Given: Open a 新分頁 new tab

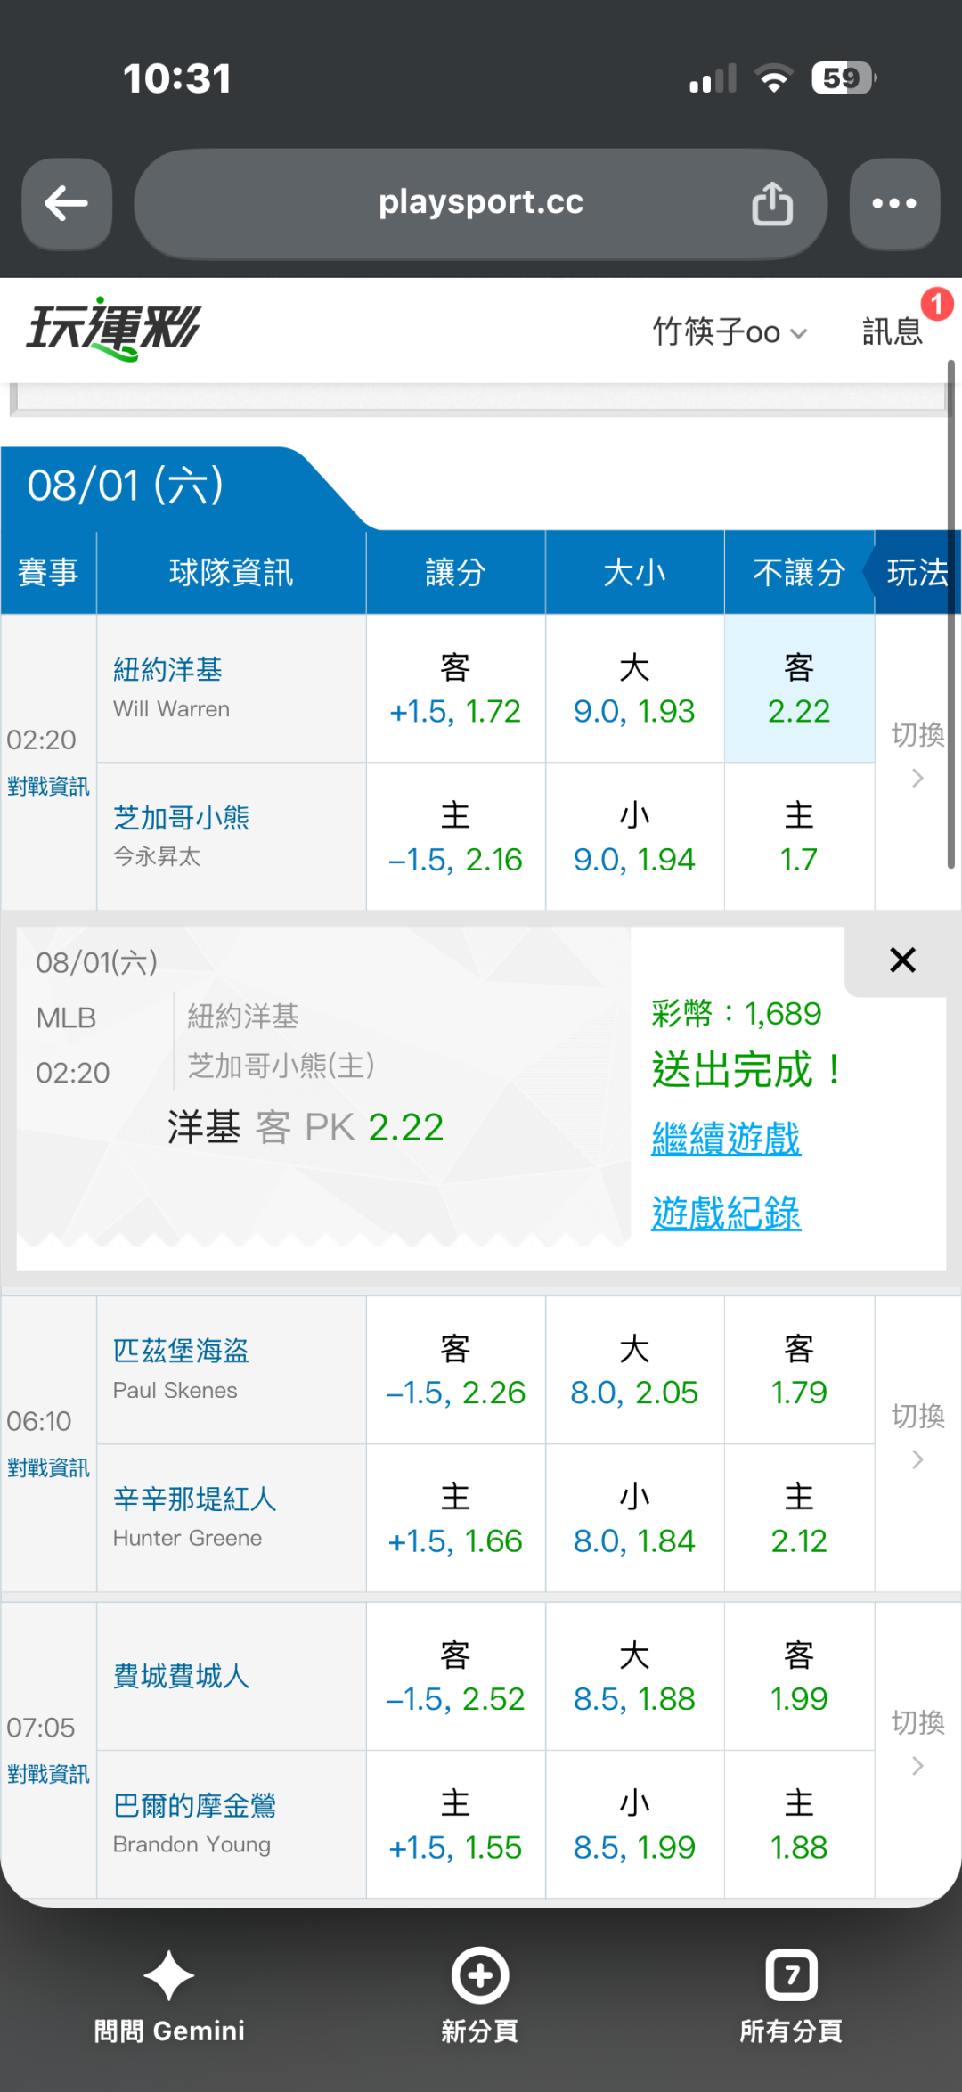Looking at the screenshot, I should [x=480, y=1995].
